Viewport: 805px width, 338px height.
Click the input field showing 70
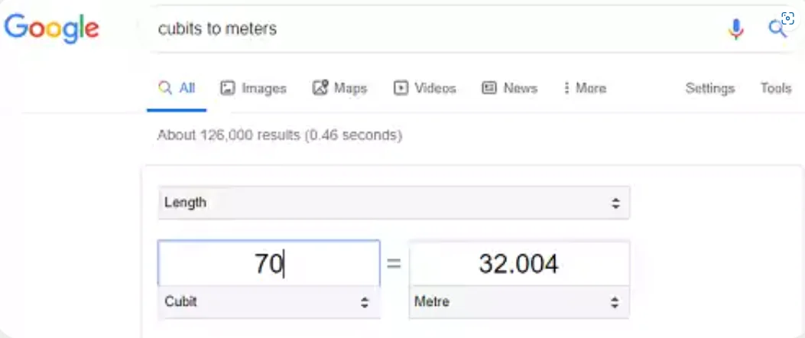click(x=268, y=264)
